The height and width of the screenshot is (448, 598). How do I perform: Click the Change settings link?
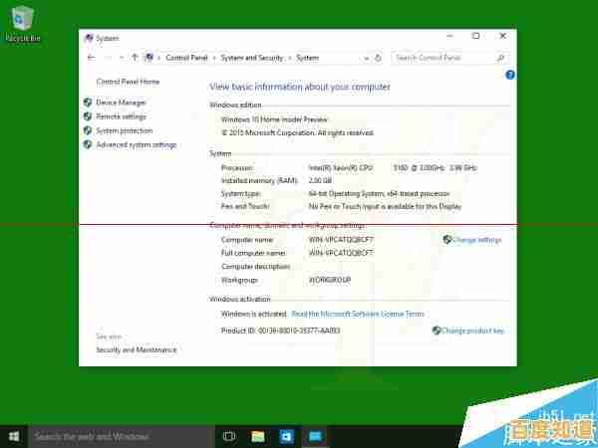click(x=476, y=240)
